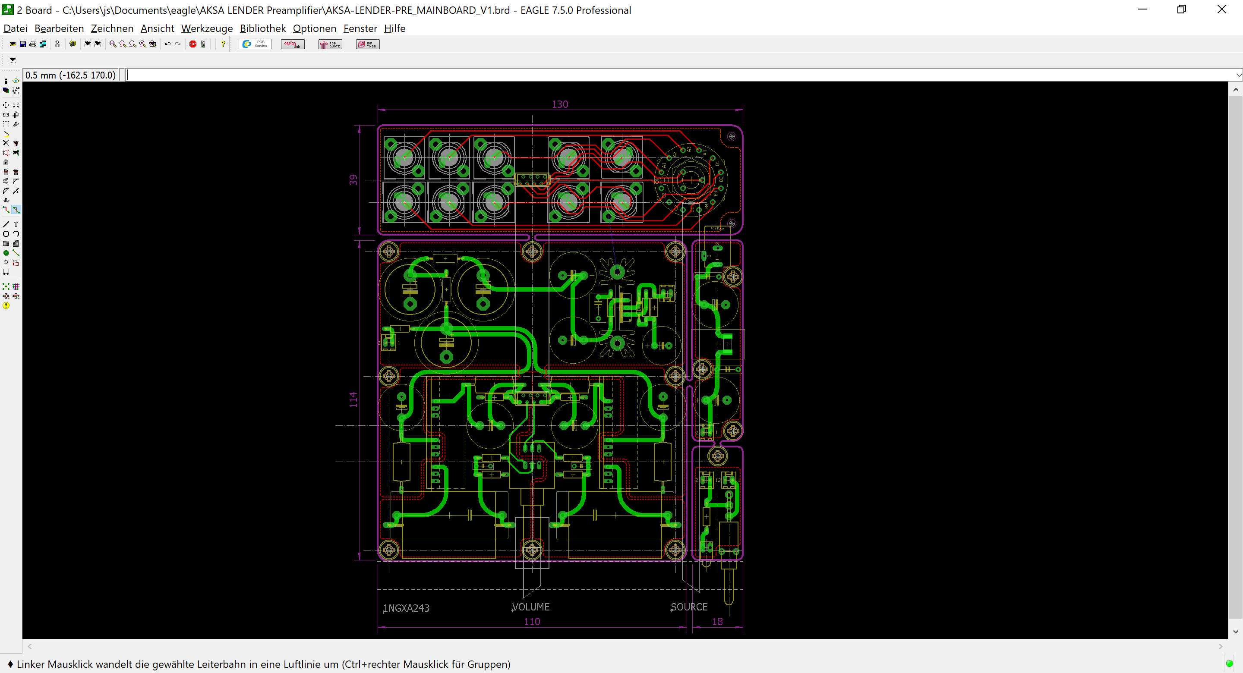Click the vertical scrollbar down arrow

click(1236, 632)
